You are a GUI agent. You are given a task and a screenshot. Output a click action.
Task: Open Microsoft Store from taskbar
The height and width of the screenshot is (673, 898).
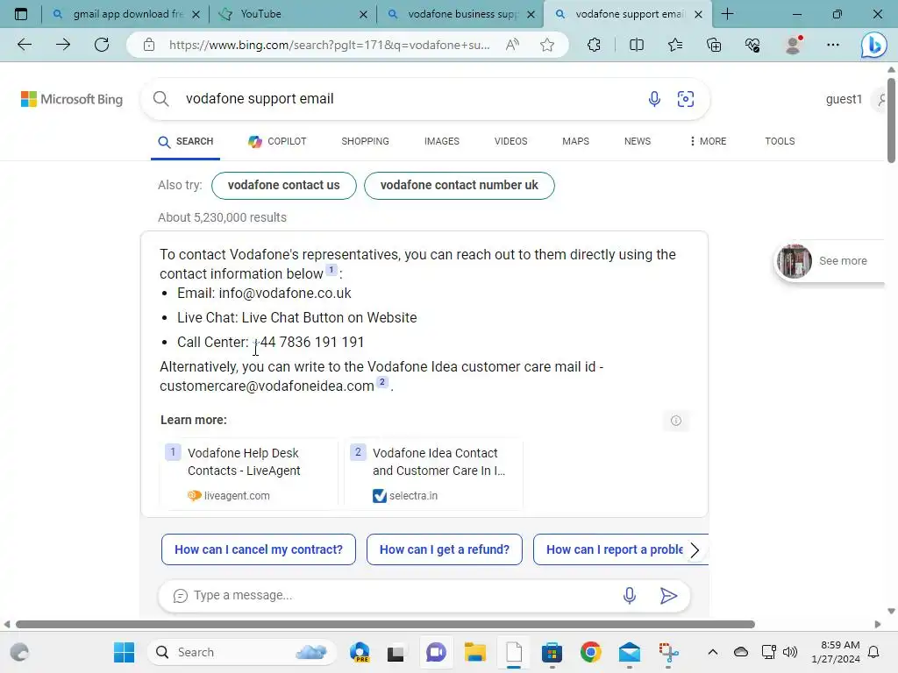[x=552, y=652]
